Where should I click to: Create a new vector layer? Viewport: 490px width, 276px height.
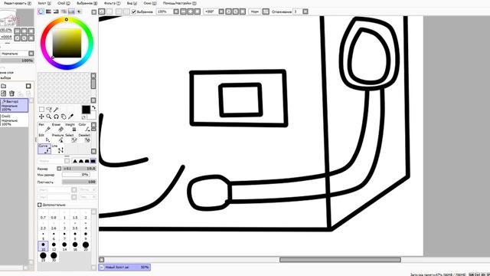click(3, 94)
